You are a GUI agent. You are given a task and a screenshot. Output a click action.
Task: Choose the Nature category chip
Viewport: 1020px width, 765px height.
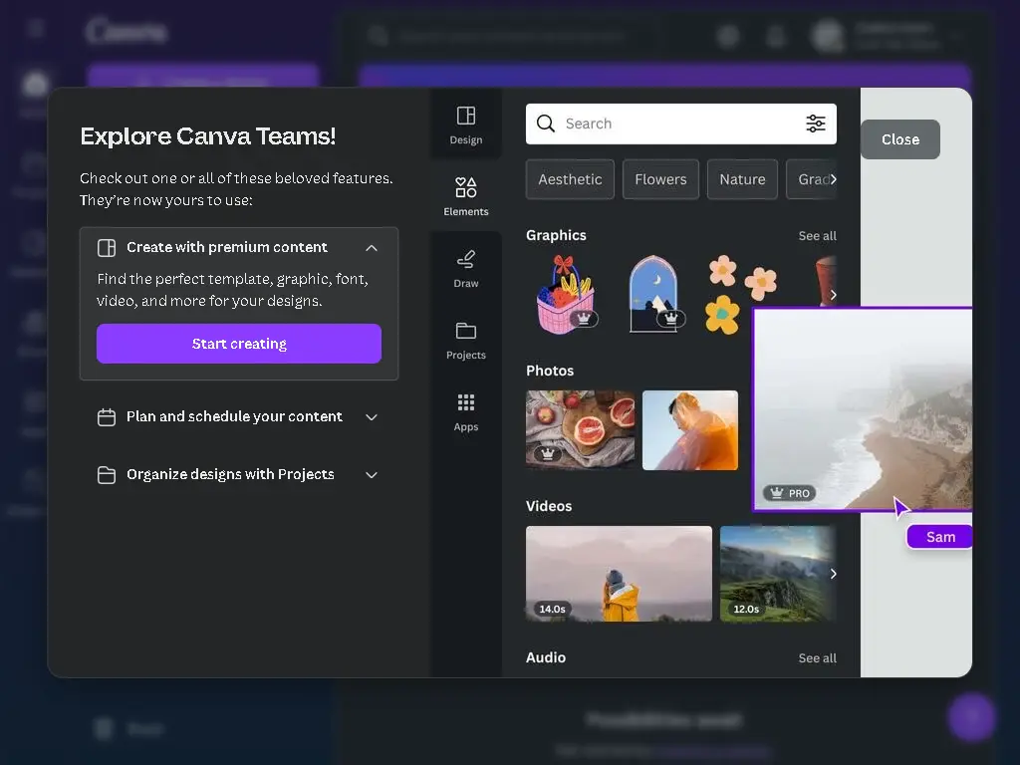(742, 179)
